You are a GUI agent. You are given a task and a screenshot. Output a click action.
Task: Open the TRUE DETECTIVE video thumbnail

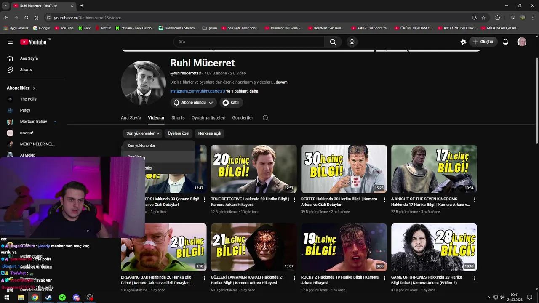pos(254,169)
